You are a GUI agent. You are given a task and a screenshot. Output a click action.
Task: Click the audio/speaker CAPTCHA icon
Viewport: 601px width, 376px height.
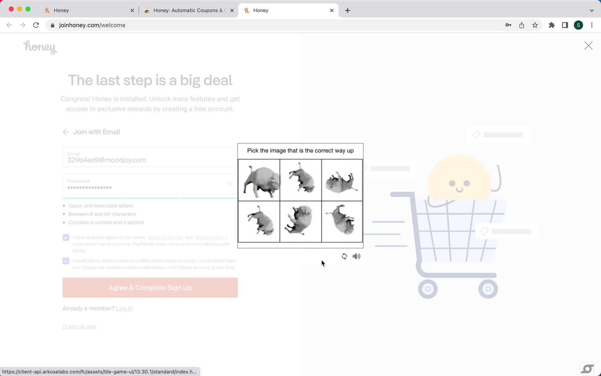pos(356,256)
